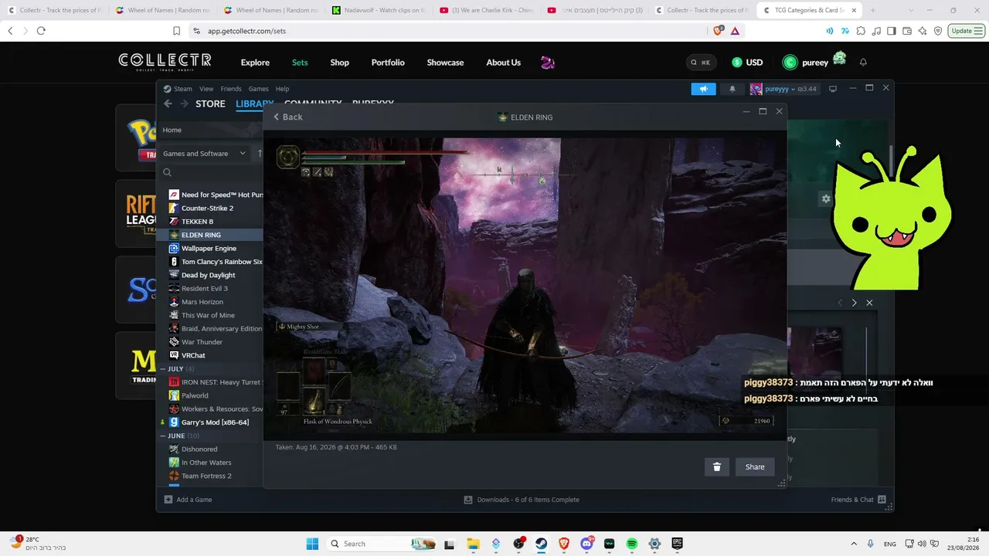Open the game settings gear icon
989x556 pixels.
(x=826, y=198)
